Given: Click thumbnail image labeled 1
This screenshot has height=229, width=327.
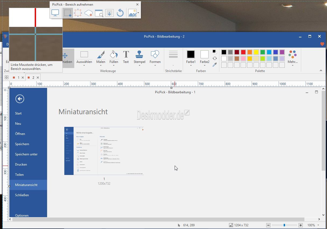Looking at the screenshot, I should click(104, 151).
